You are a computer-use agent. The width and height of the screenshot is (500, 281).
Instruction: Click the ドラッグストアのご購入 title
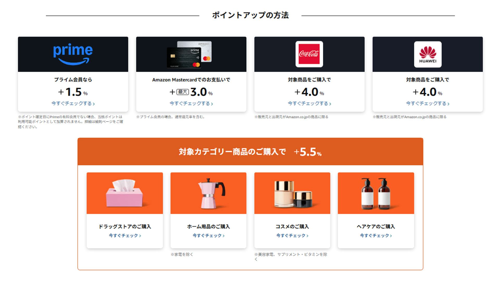coord(125,226)
